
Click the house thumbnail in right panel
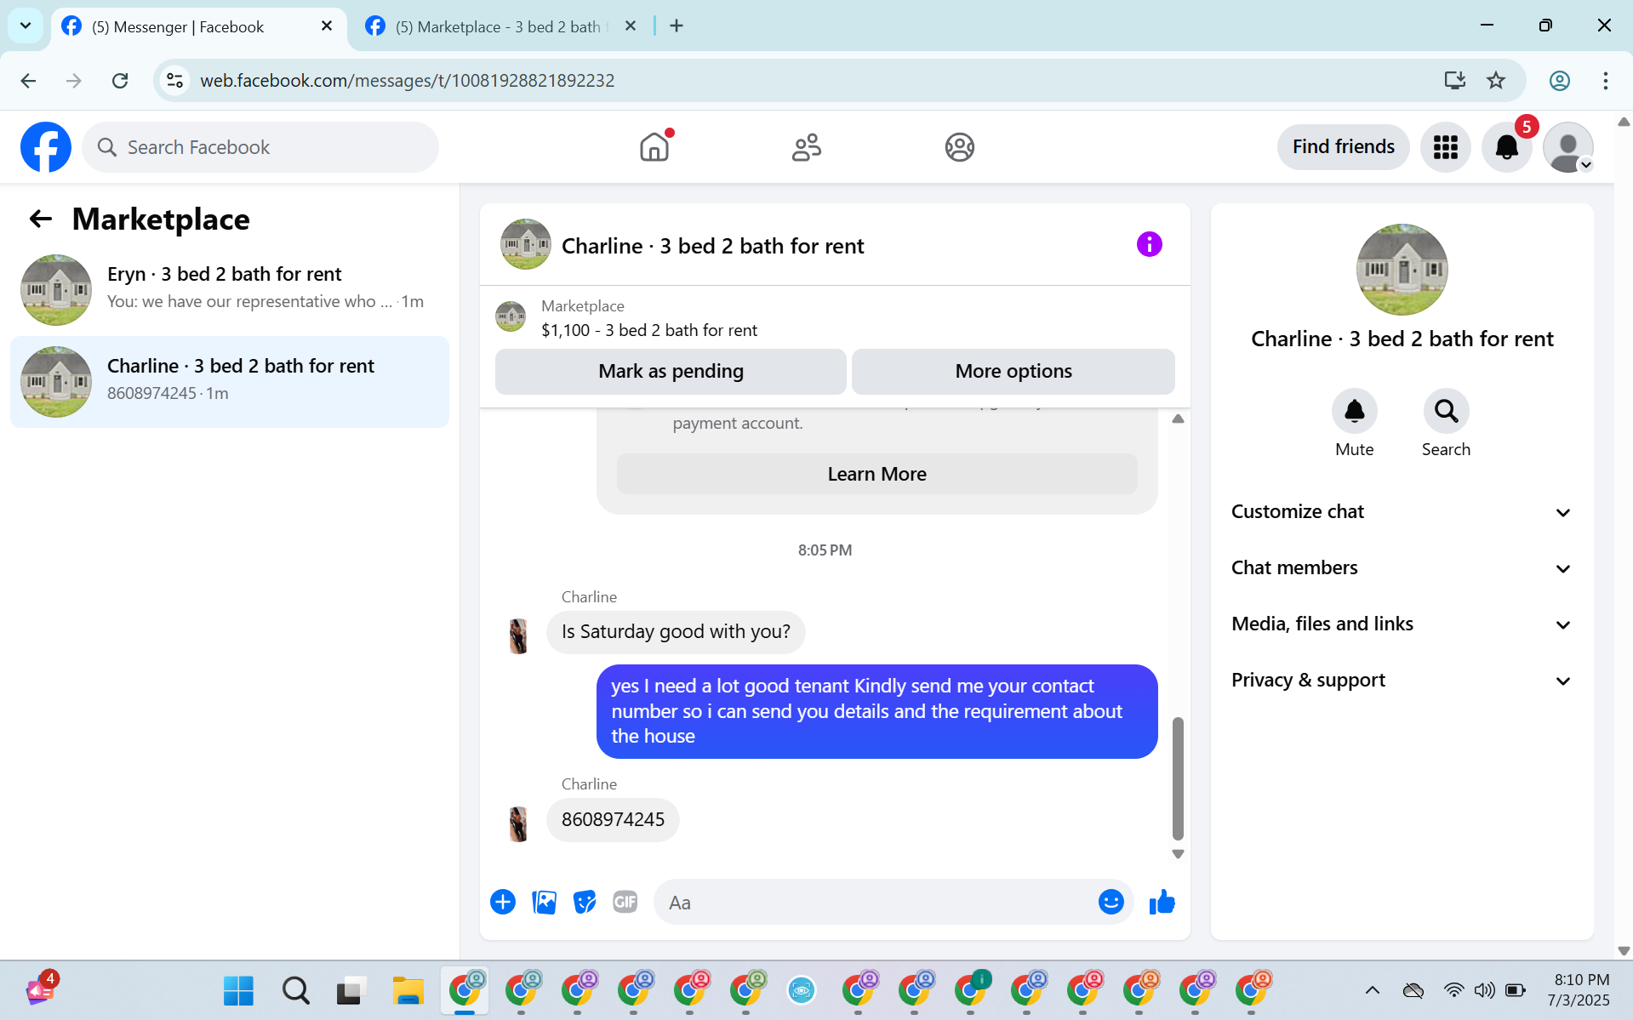click(x=1402, y=270)
